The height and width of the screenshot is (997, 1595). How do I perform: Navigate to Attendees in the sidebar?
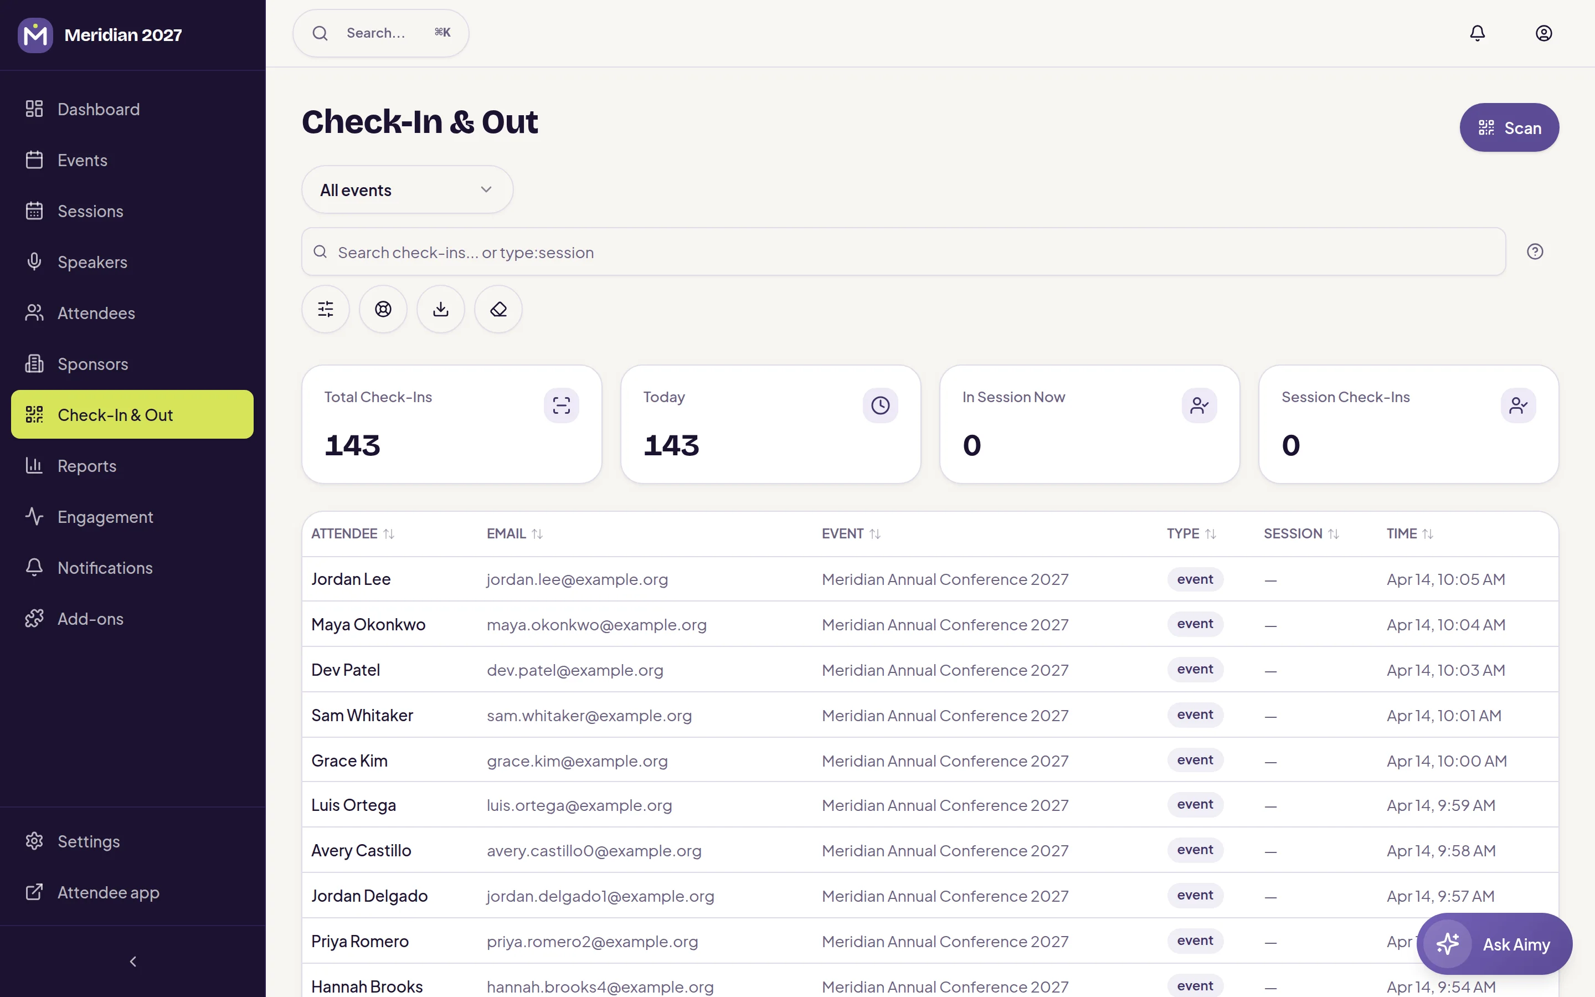pos(132,312)
